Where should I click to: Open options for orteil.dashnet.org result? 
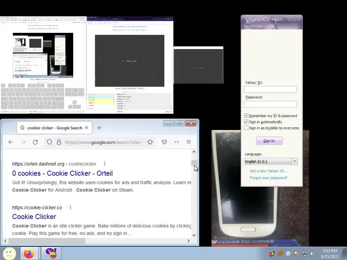[104, 164]
